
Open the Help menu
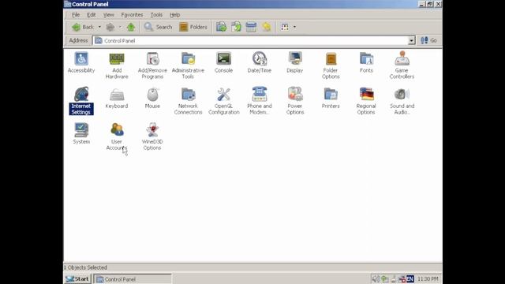coord(175,15)
